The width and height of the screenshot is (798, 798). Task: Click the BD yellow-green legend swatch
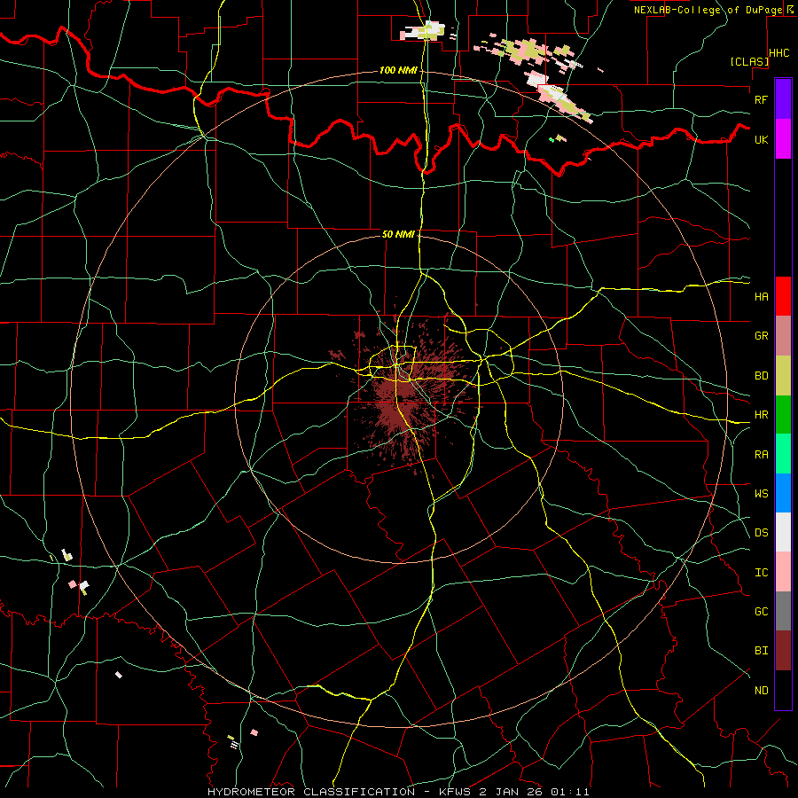(x=783, y=375)
